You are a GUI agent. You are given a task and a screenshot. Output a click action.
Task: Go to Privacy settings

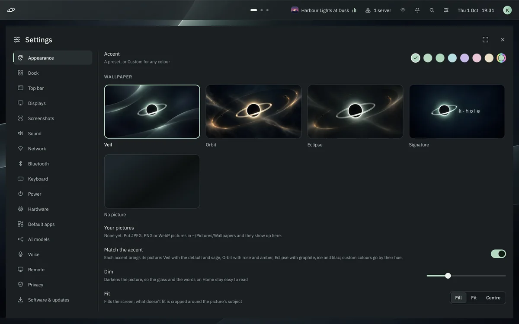pos(52,285)
